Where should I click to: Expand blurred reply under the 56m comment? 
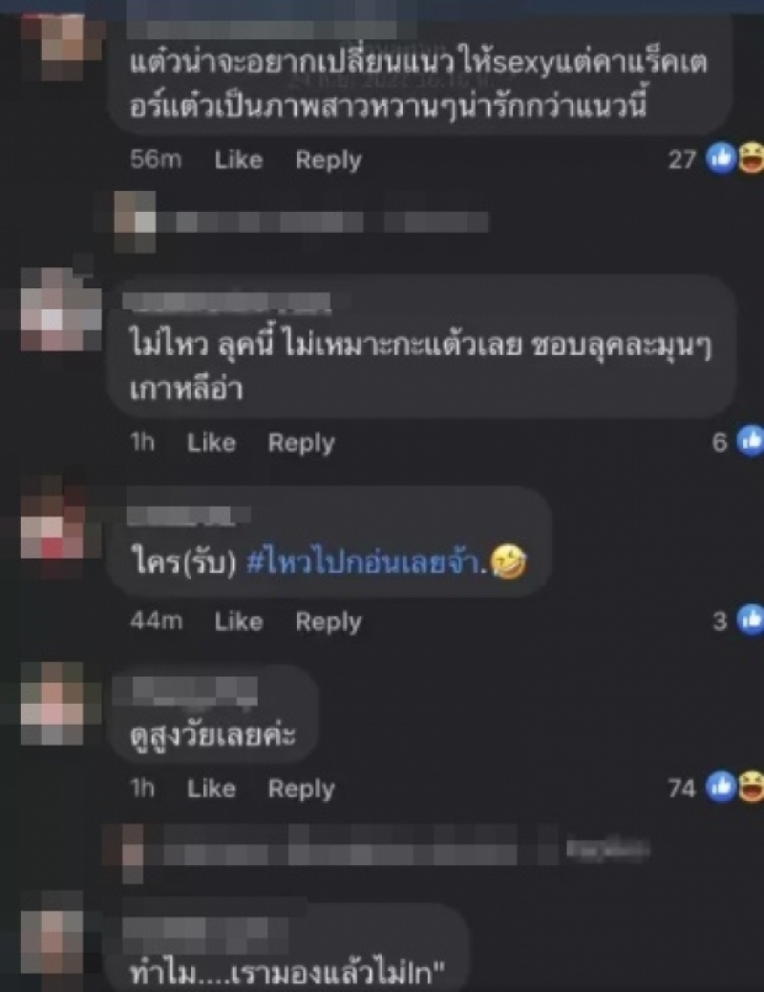(x=303, y=222)
